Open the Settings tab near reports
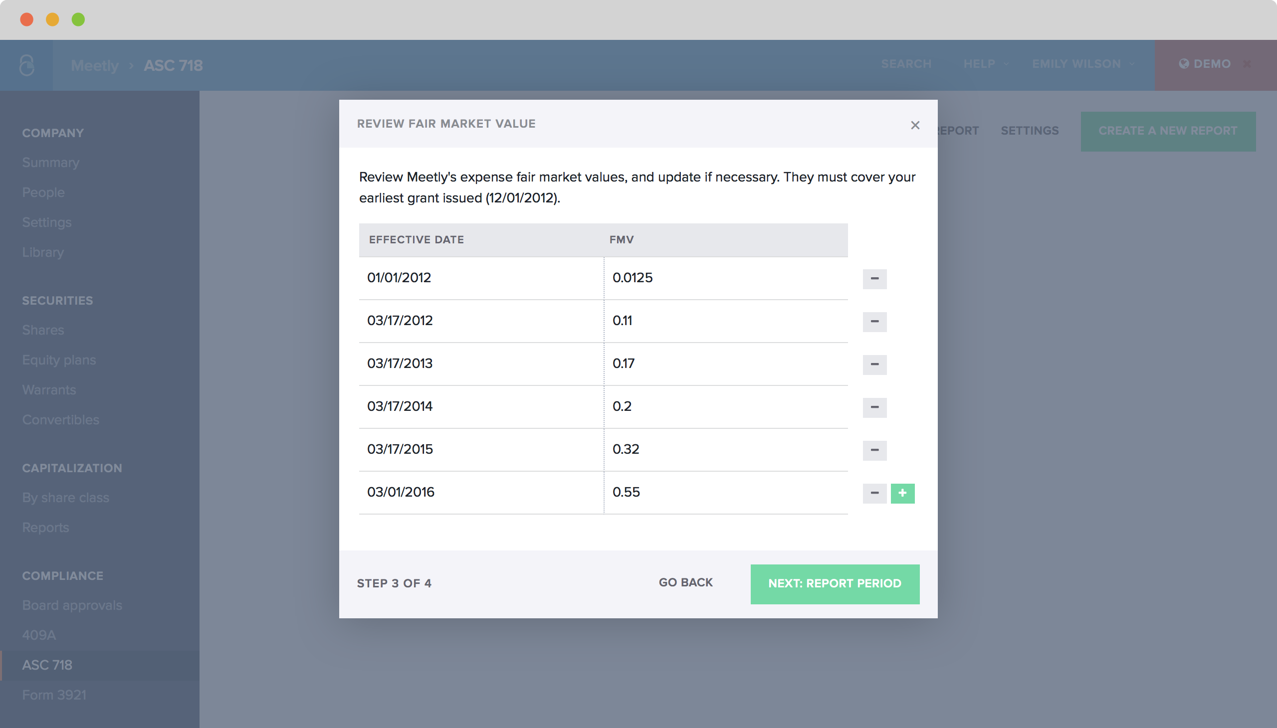Screen dimensions: 1277x728 pos(1029,131)
